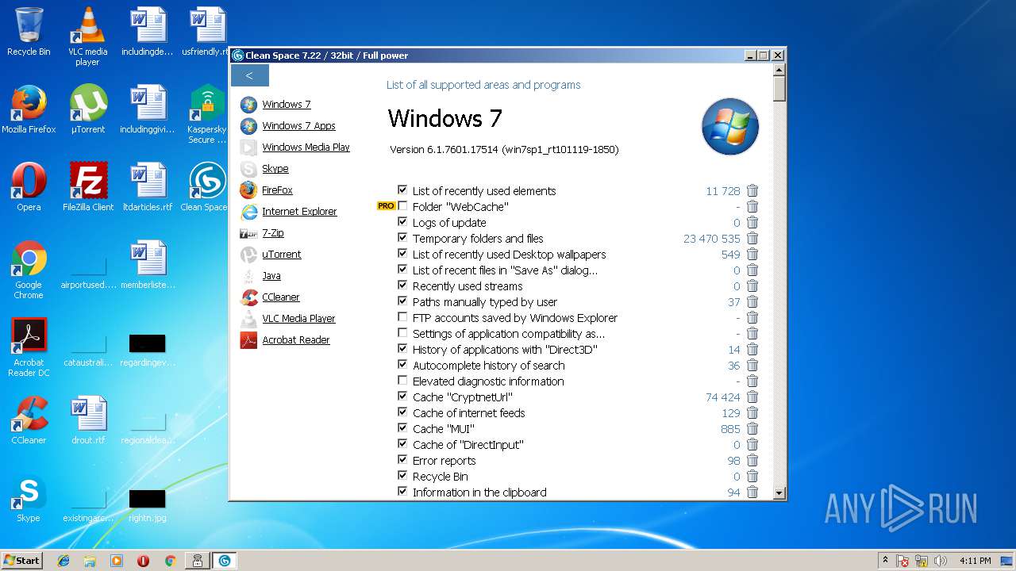Click scrollbar down arrow in Clean Space
The height and width of the screenshot is (571, 1016).
(779, 493)
